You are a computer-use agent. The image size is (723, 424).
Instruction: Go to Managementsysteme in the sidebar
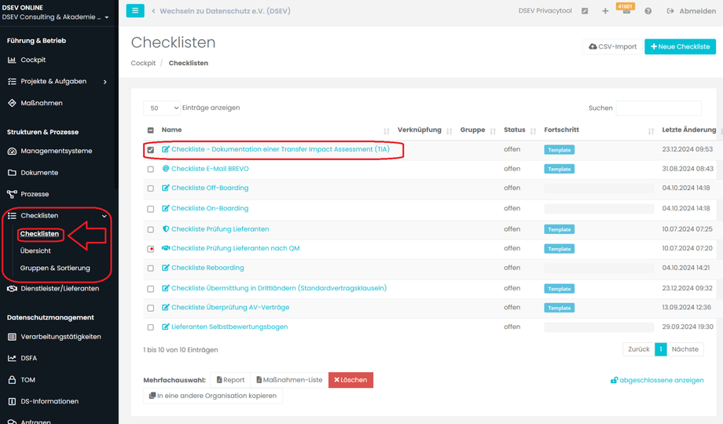tap(56, 151)
